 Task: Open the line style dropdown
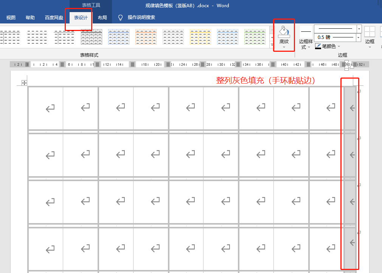point(359,29)
